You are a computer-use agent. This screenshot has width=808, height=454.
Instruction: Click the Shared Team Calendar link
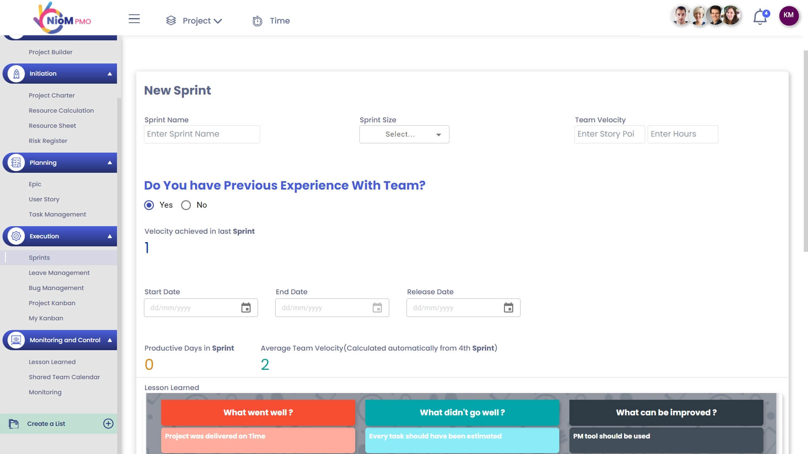point(64,377)
